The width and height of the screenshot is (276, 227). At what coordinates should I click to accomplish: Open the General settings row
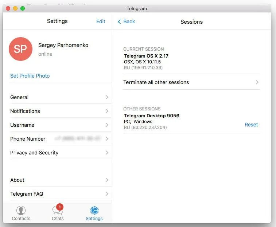coord(59,97)
